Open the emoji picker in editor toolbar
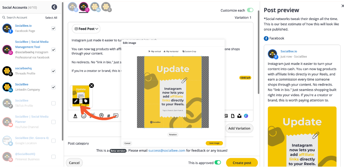This screenshot has height=168, width=344. (x=84, y=116)
